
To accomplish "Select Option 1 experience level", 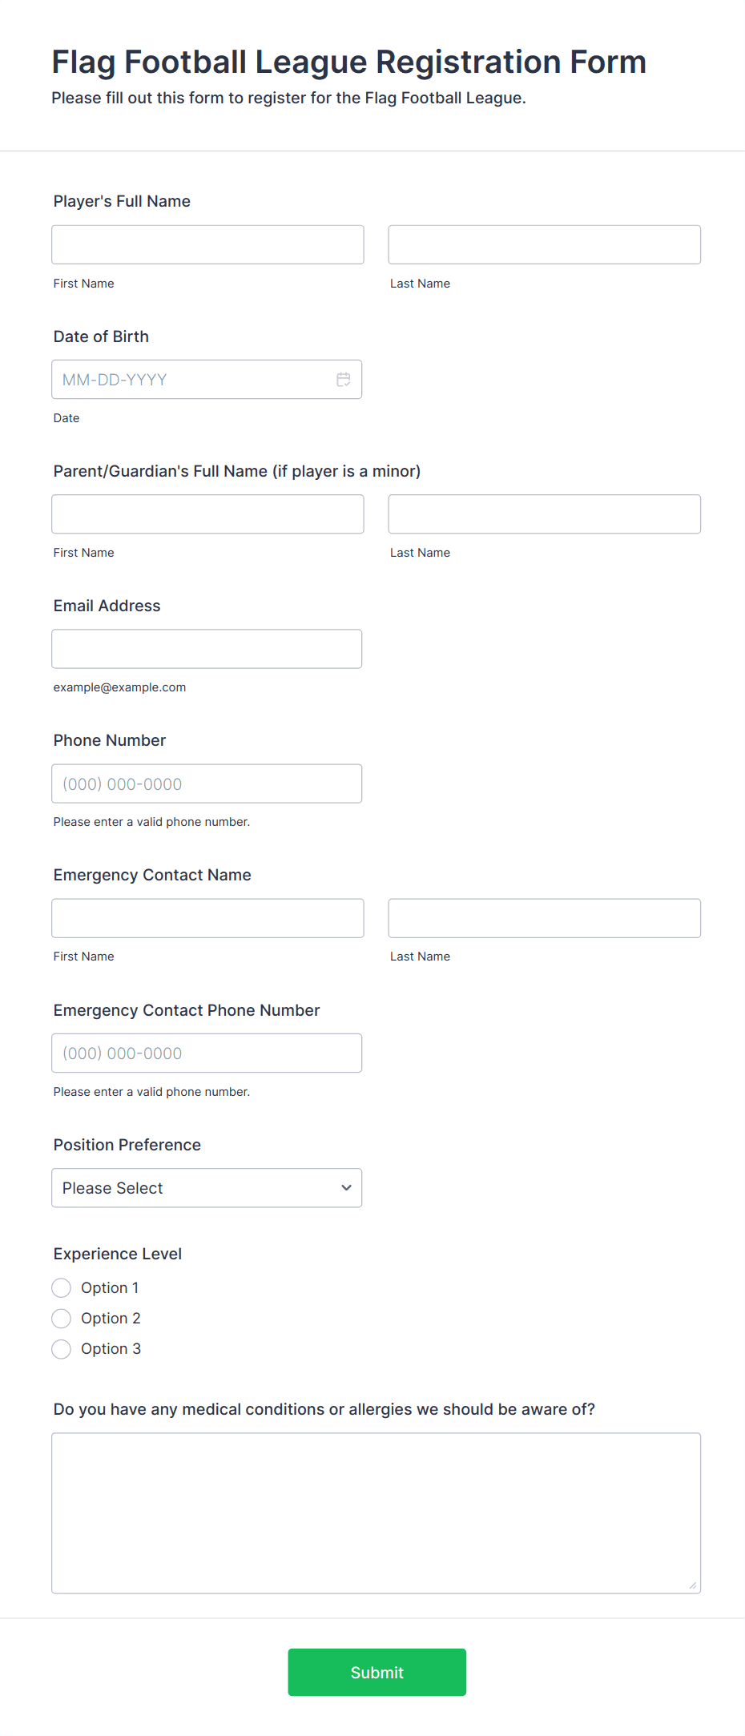I will click(62, 1288).
